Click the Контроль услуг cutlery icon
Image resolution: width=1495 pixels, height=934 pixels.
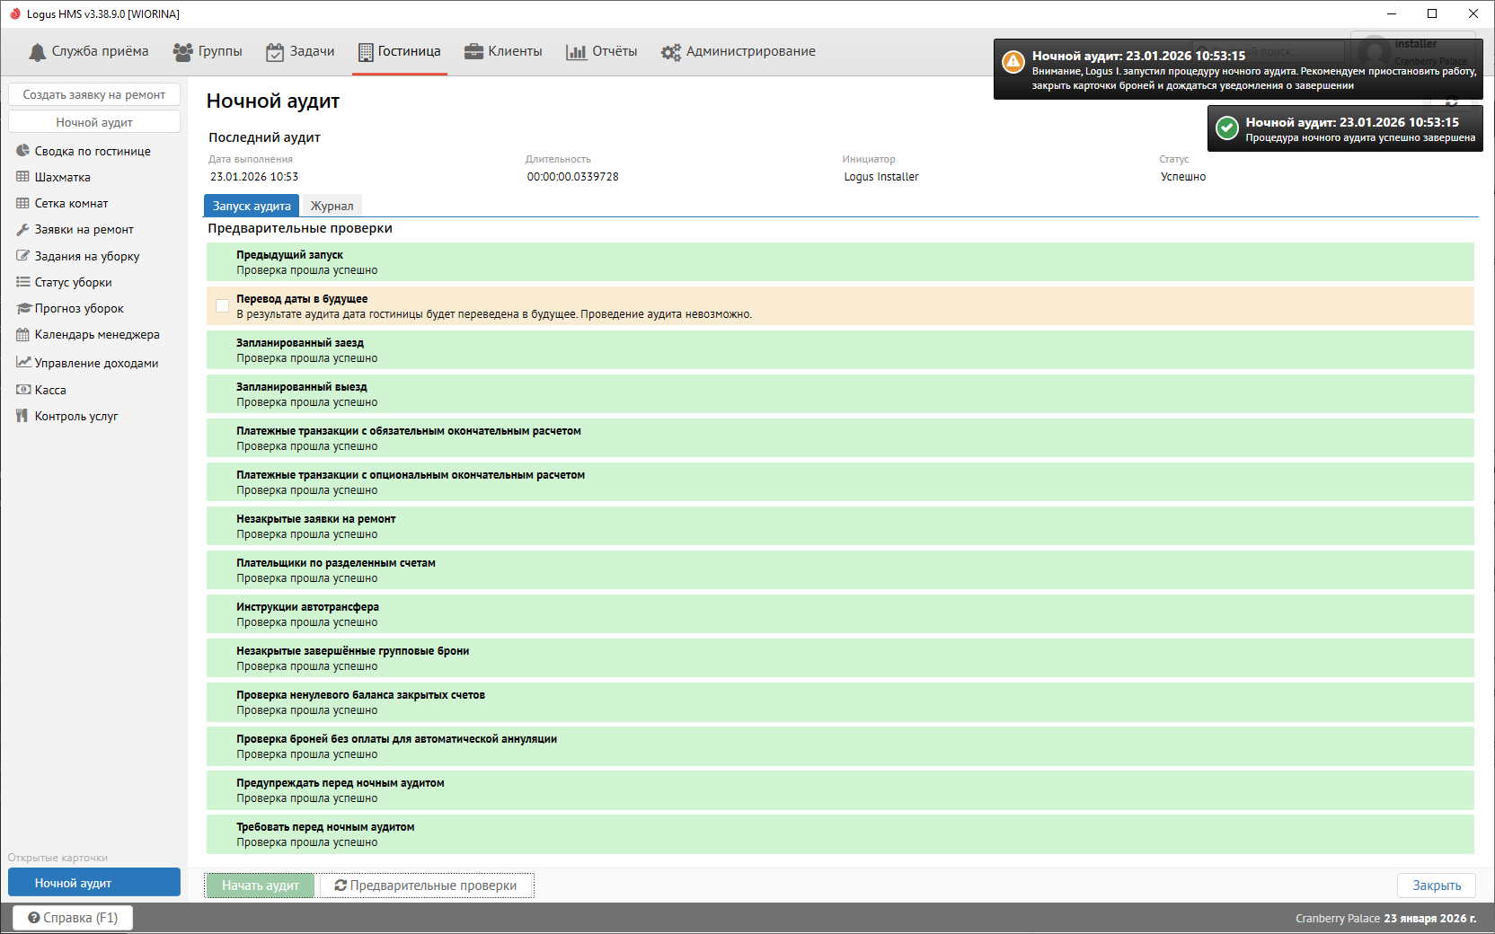(x=23, y=416)
